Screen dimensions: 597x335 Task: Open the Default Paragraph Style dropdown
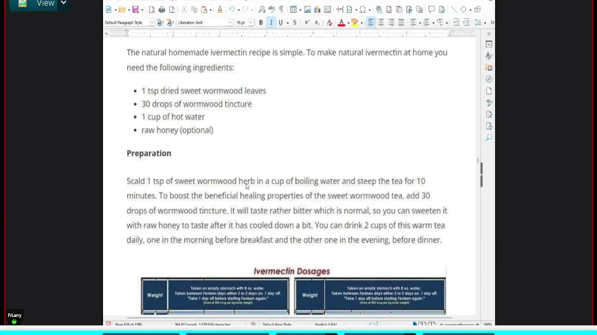pyautogui.click(x=152, y=22)
